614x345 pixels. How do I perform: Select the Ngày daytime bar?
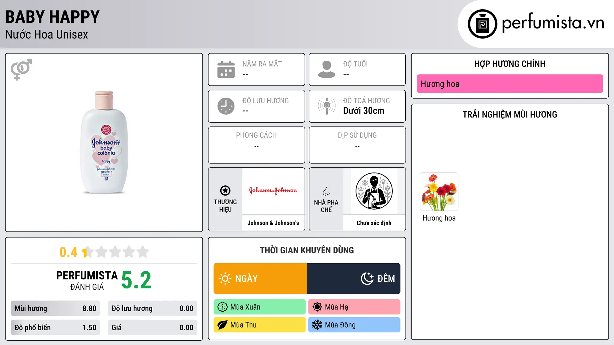click(260, 279)
